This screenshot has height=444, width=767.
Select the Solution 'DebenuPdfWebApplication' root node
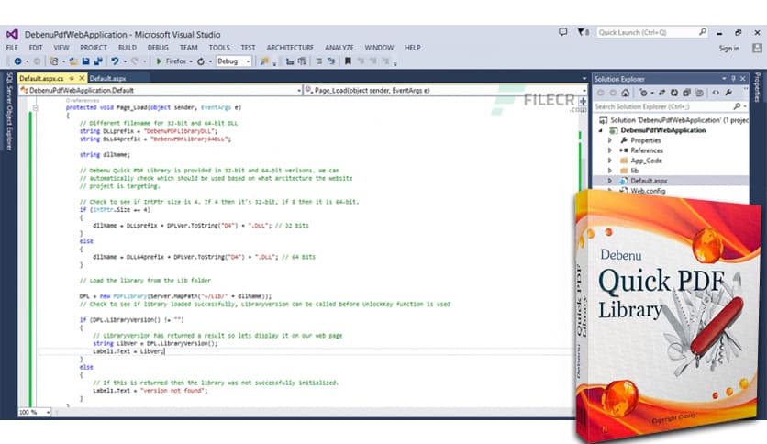(679, 120)
